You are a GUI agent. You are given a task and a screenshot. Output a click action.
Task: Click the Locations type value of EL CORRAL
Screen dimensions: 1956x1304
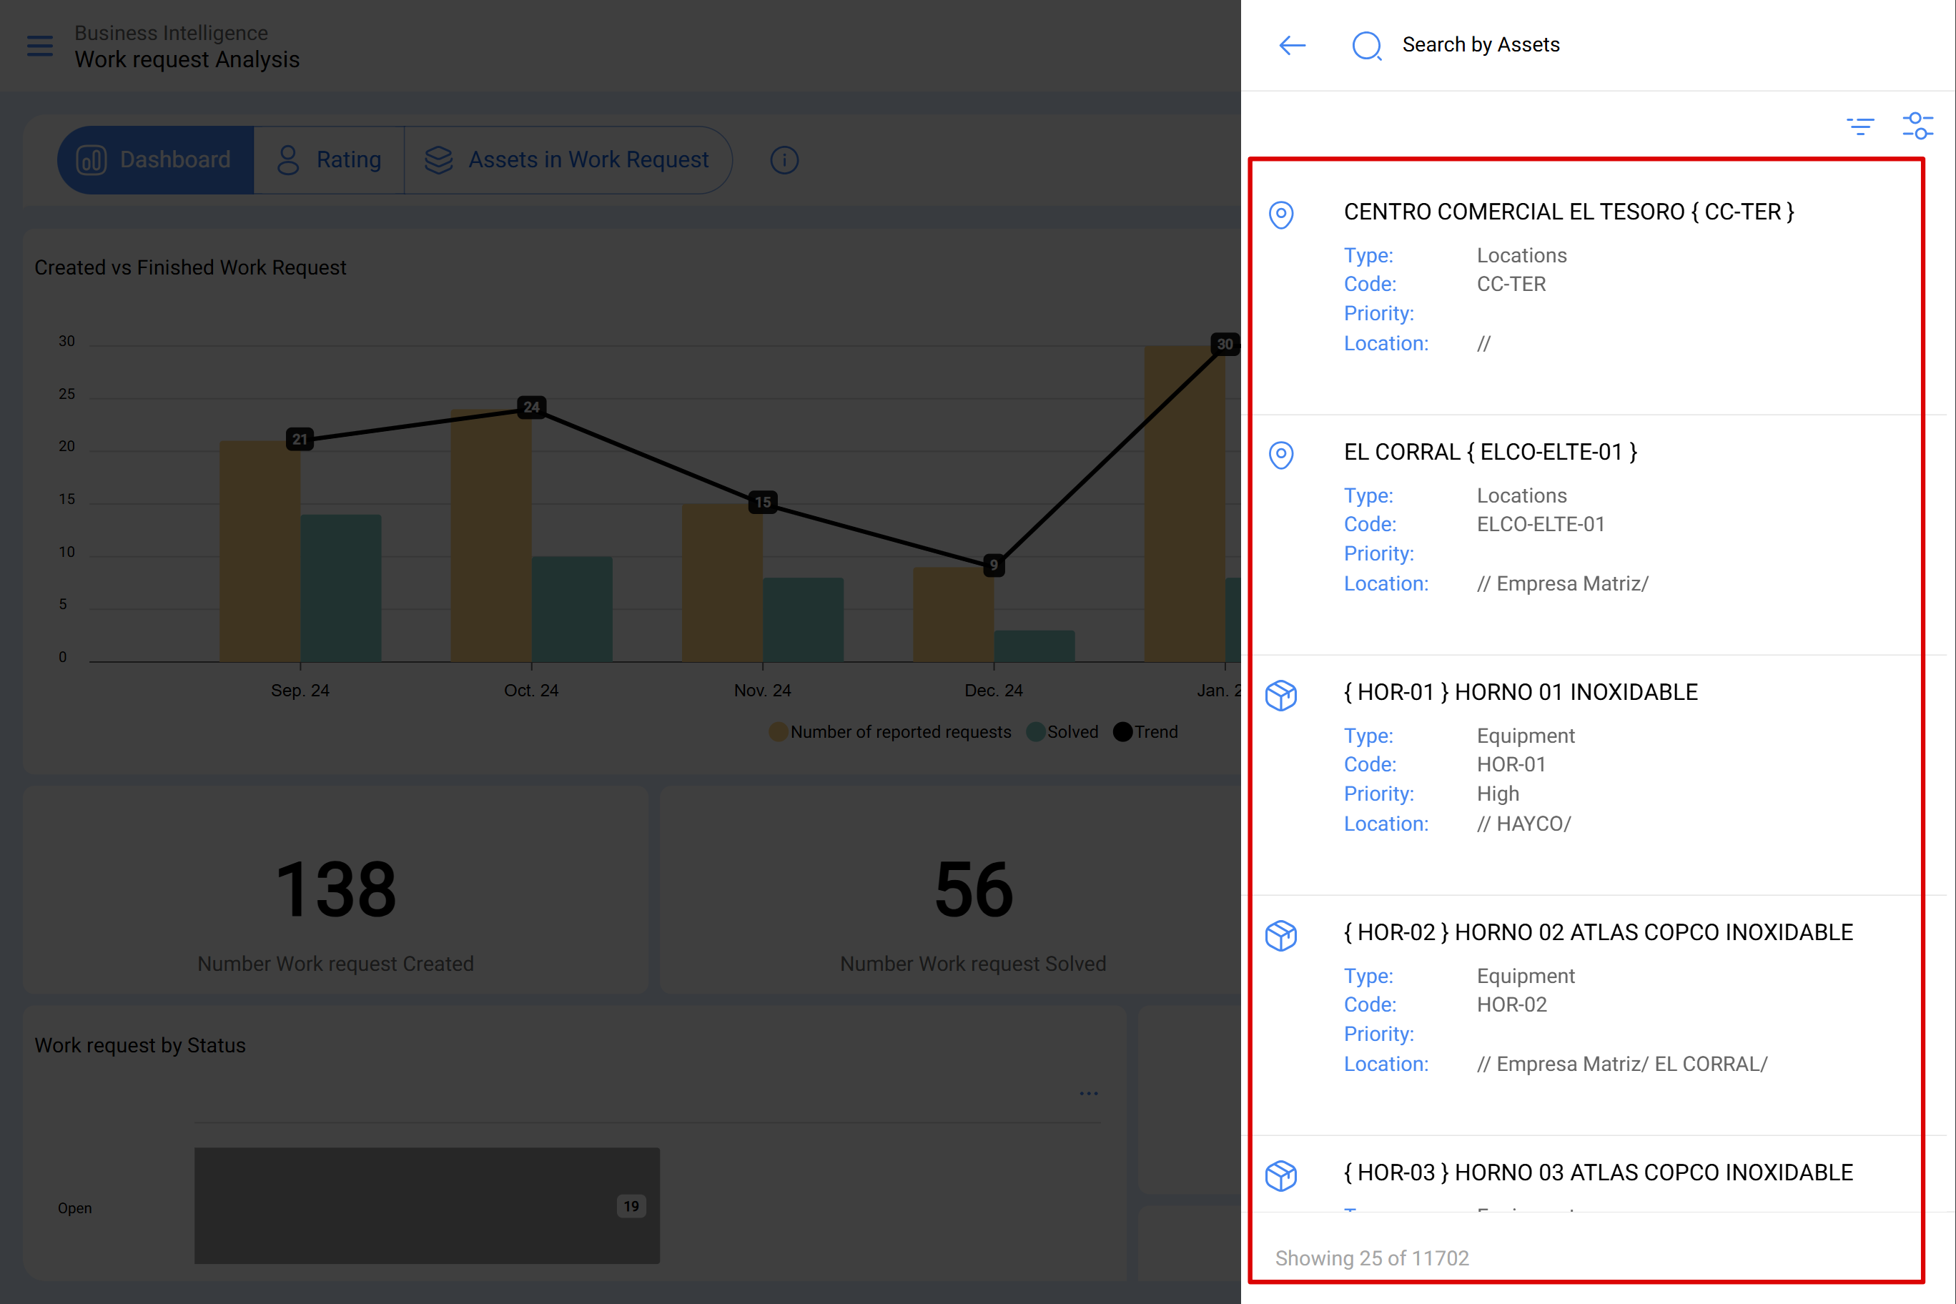pos(1521,495)
